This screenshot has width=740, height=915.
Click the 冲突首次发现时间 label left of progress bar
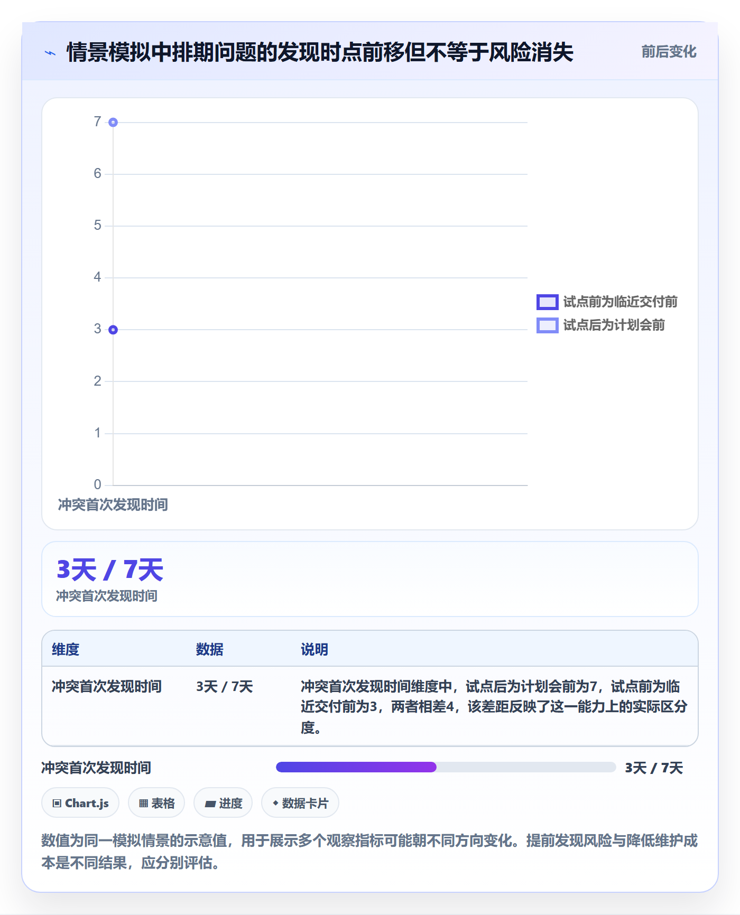point(96,768)
